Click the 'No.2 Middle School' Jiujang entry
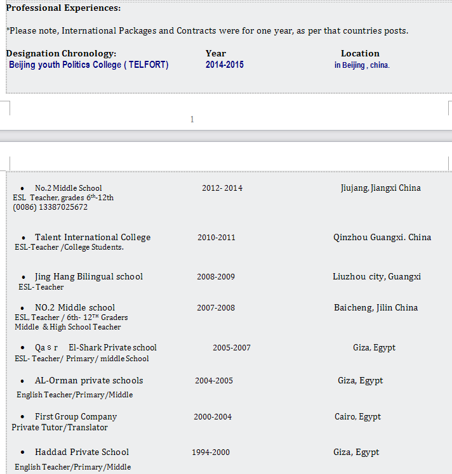Viewport: 452px width, 474px height. [x=68, y=188]
